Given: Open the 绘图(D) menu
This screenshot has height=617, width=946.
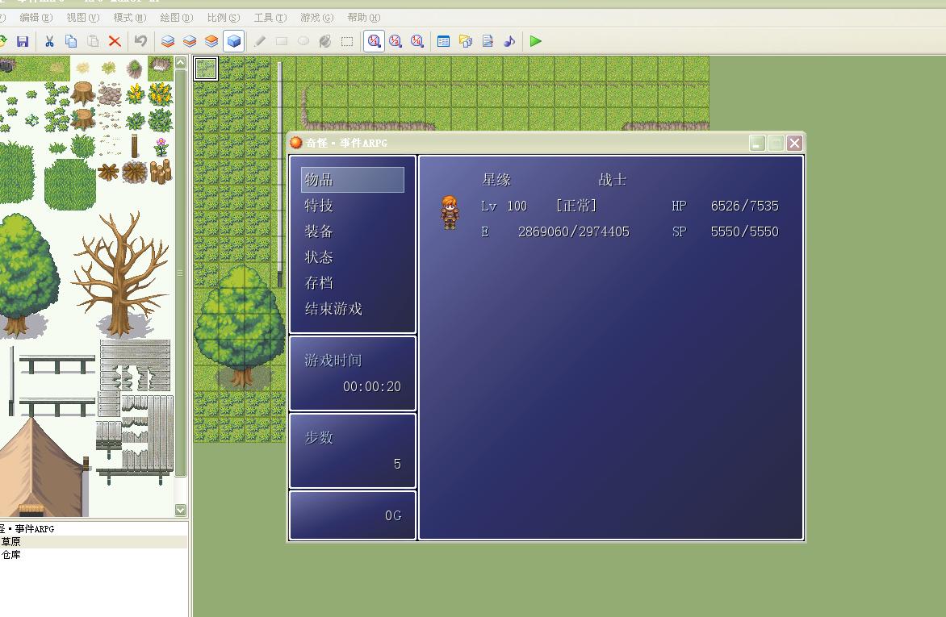Looking at the screenshot, I should (176, 18).
